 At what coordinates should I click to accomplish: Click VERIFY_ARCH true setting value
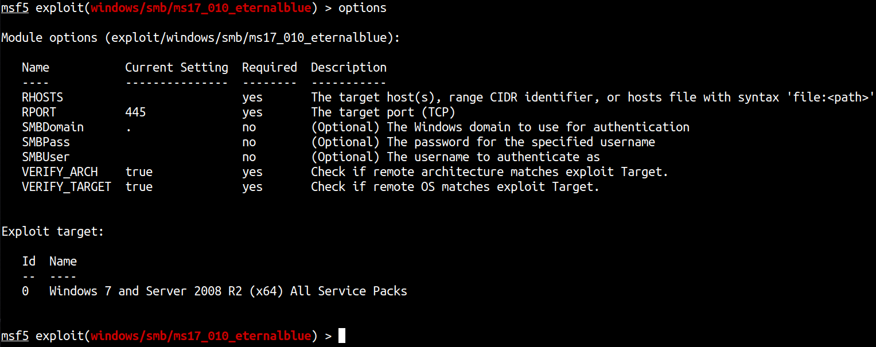tap(139, 172)
